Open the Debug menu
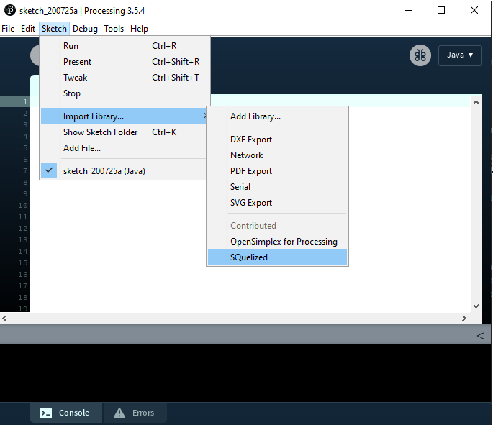 [x=85, y=29]
